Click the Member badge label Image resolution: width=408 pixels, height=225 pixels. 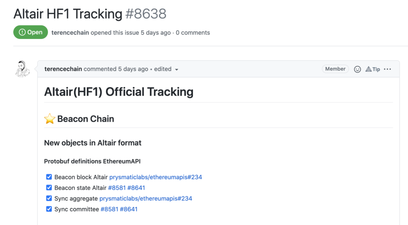pos(335,69)
